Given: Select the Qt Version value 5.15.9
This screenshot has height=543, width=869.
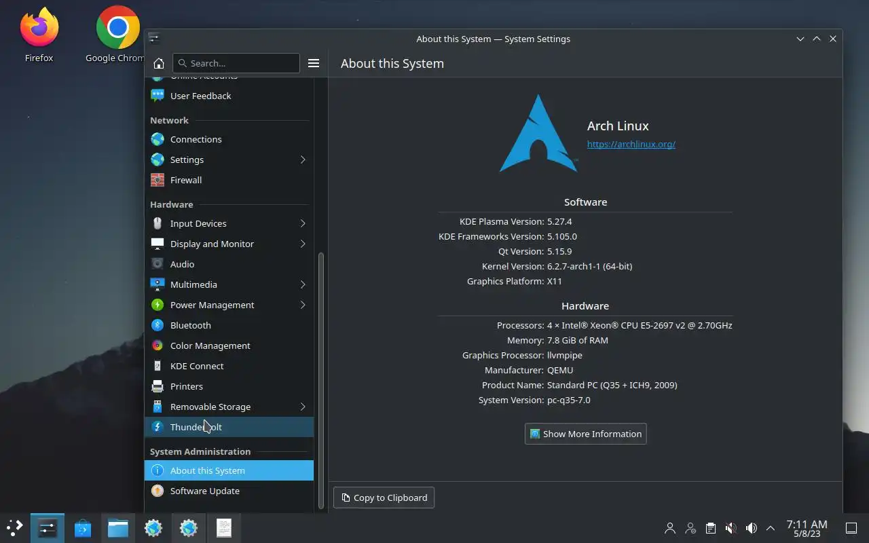Looking at the screenshot, I should (559, 251).
